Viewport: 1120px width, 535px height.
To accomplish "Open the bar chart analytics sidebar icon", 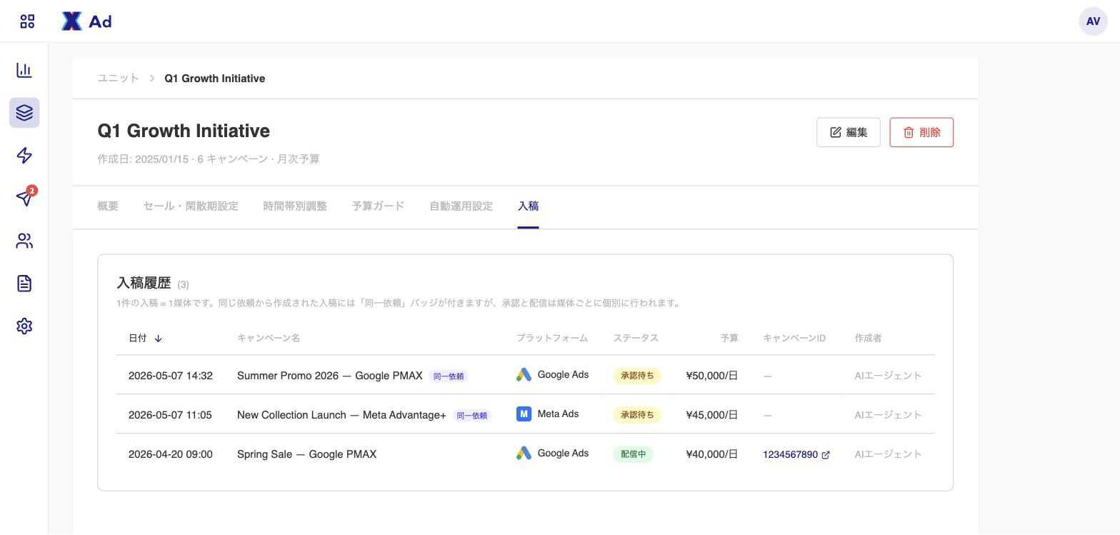I will pos(24,70).
